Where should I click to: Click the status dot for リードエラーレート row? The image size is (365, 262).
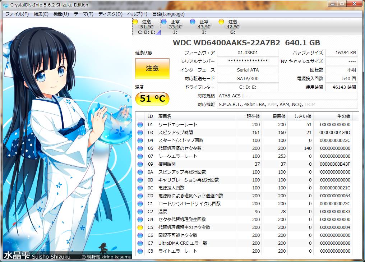click(140, 125)
